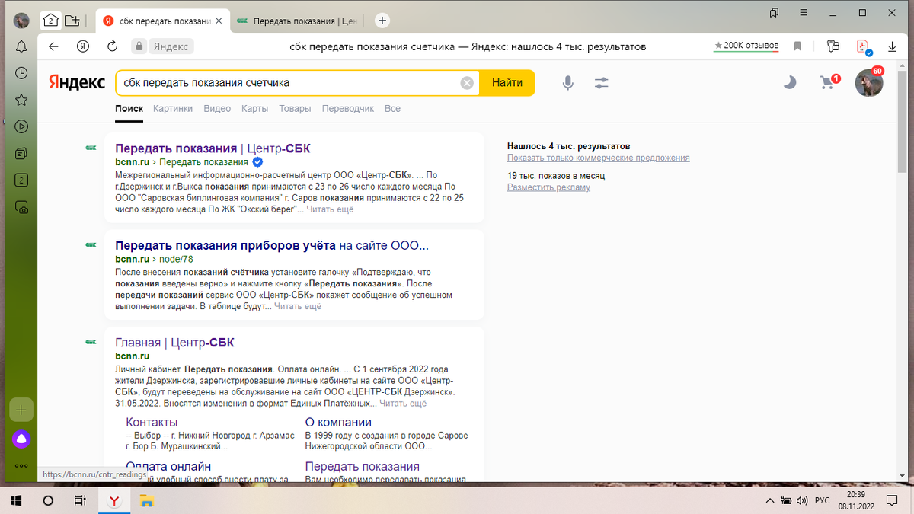
Task: Open 'Главная | Центр-СБК' result
Action: (174, 343)
